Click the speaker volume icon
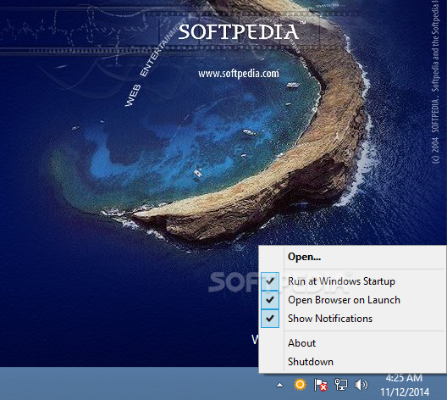447x400 pixels. 361,385
